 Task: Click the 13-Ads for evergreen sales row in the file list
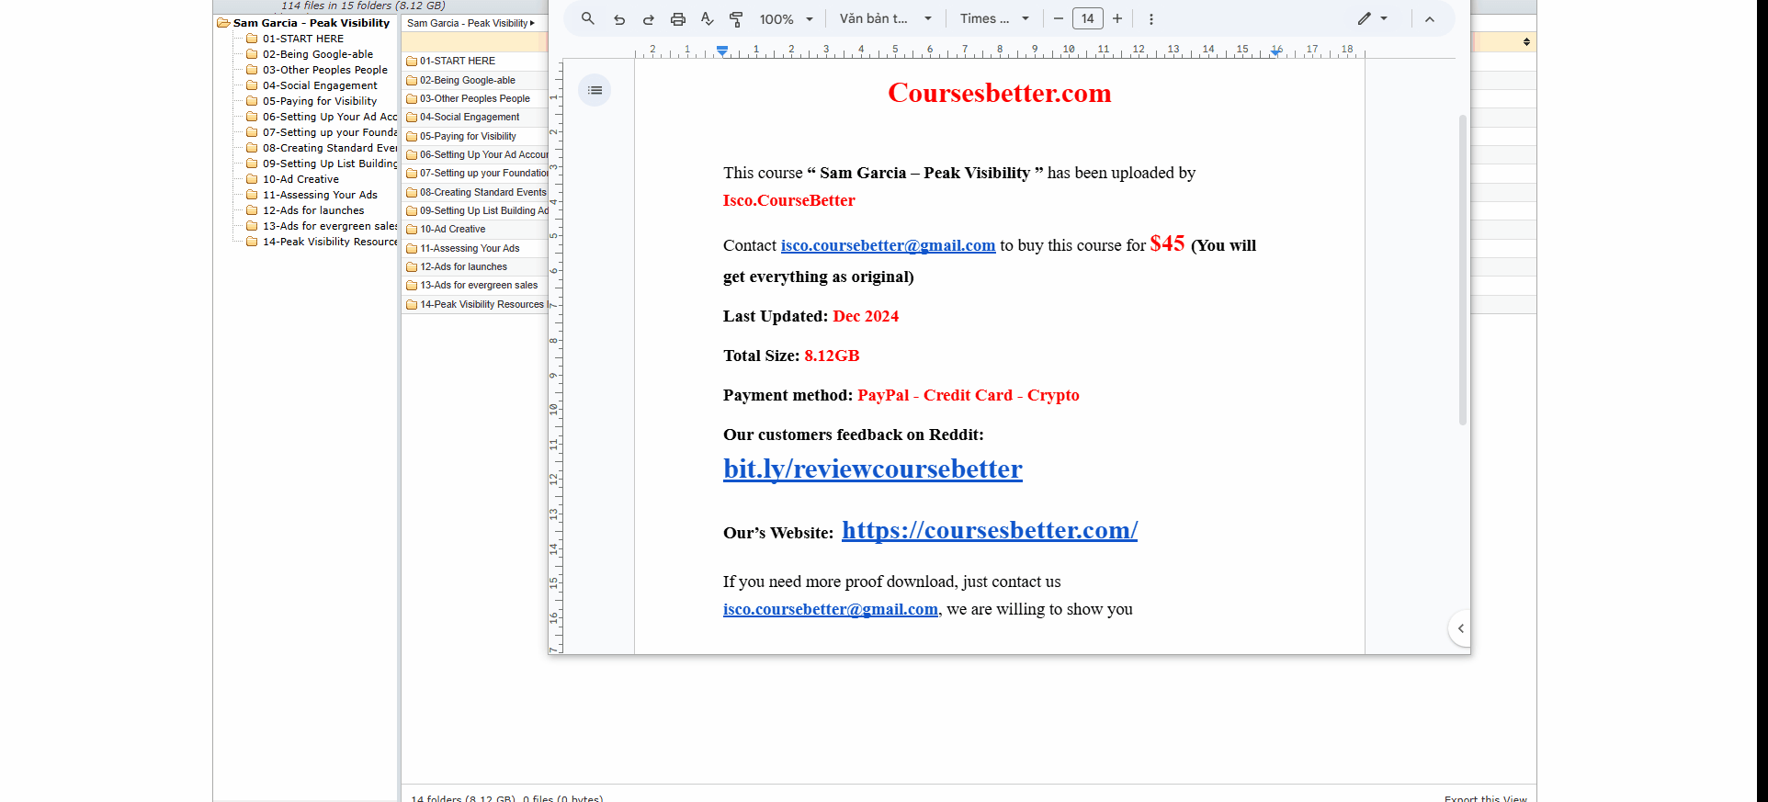point(475,285)
